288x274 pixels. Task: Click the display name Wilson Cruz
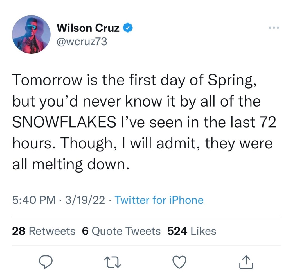[88, 28]
